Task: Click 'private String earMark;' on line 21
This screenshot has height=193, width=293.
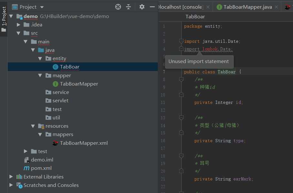Action: (x=224, y=179)
